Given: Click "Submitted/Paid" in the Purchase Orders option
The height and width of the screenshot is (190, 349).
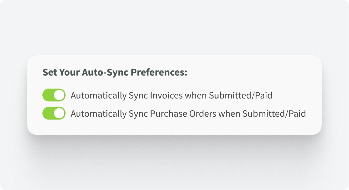Looking at the screenshot, I should click(x=274, y=113).
